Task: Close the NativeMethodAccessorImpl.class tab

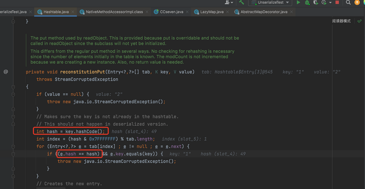Action: point(147,12)
